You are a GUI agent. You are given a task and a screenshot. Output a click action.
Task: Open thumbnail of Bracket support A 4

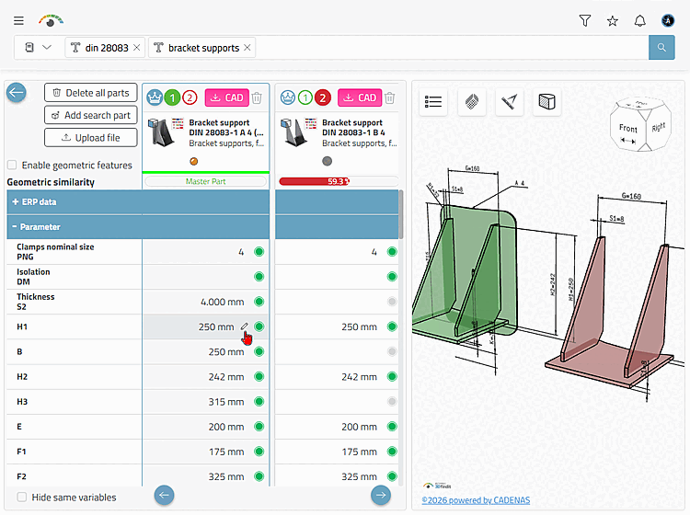(160, 132)
